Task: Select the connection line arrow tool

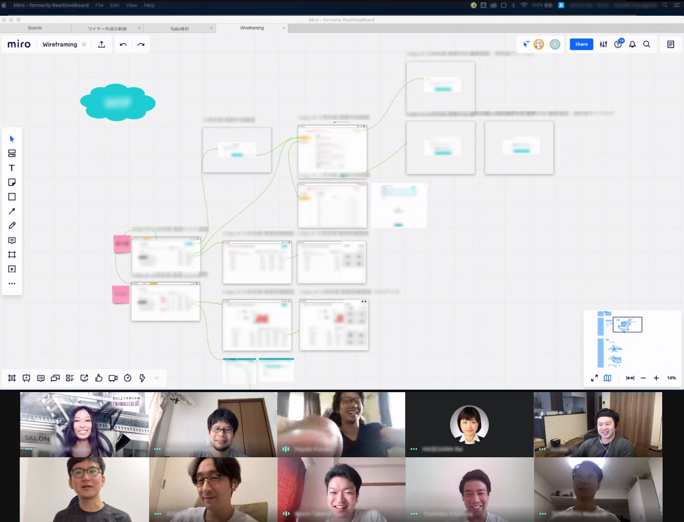Action: [x=12, y=211]
